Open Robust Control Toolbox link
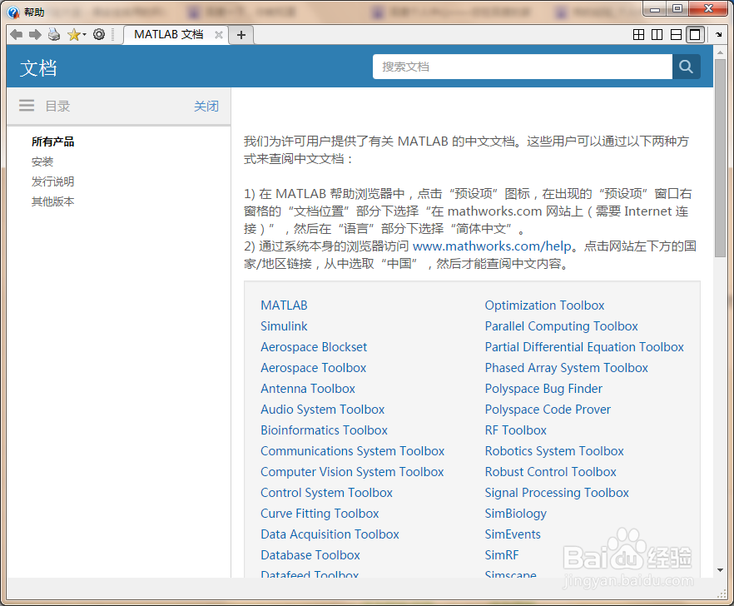Screen dimensions: 734x606 pyautogui.click(x=551, y=472)
